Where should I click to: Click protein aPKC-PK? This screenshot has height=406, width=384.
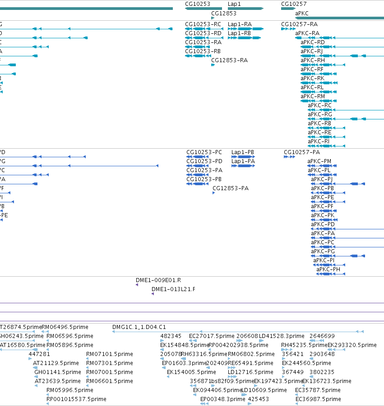click(x=323, y=215)
